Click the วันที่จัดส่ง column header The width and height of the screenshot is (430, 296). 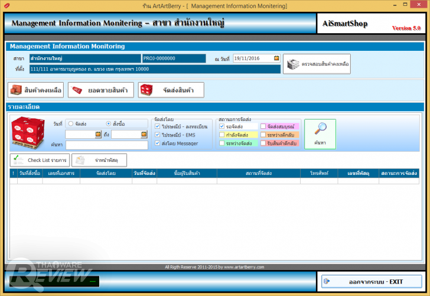click(144, 173)
